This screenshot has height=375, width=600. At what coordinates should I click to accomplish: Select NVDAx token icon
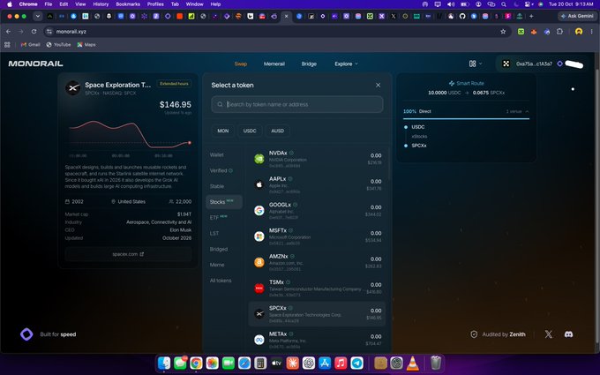pyautogui.click(x=259, y=159)
